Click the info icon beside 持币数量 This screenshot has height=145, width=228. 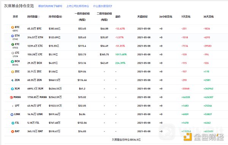point(39,17)
